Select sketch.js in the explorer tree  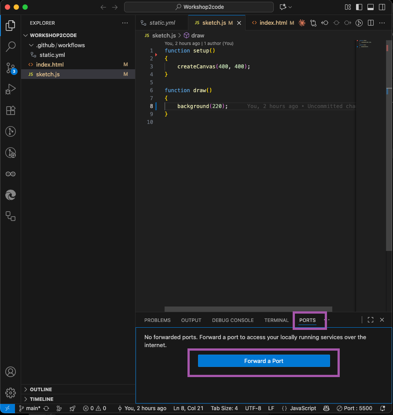[78, 75]
